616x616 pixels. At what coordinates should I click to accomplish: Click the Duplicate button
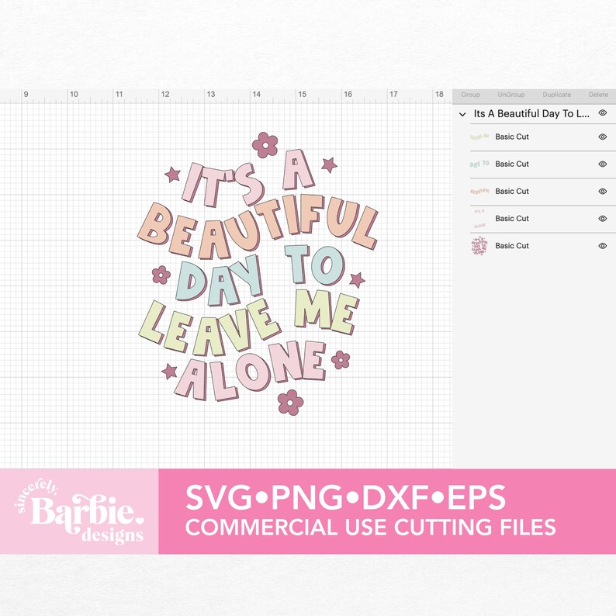point(557,95)
